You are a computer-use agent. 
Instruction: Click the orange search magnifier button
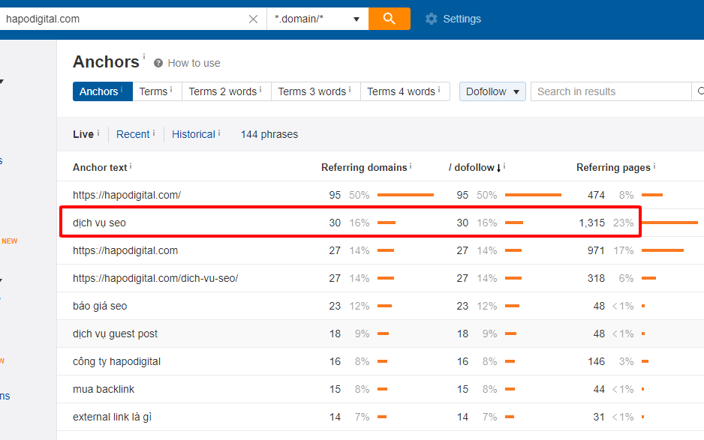390,19
